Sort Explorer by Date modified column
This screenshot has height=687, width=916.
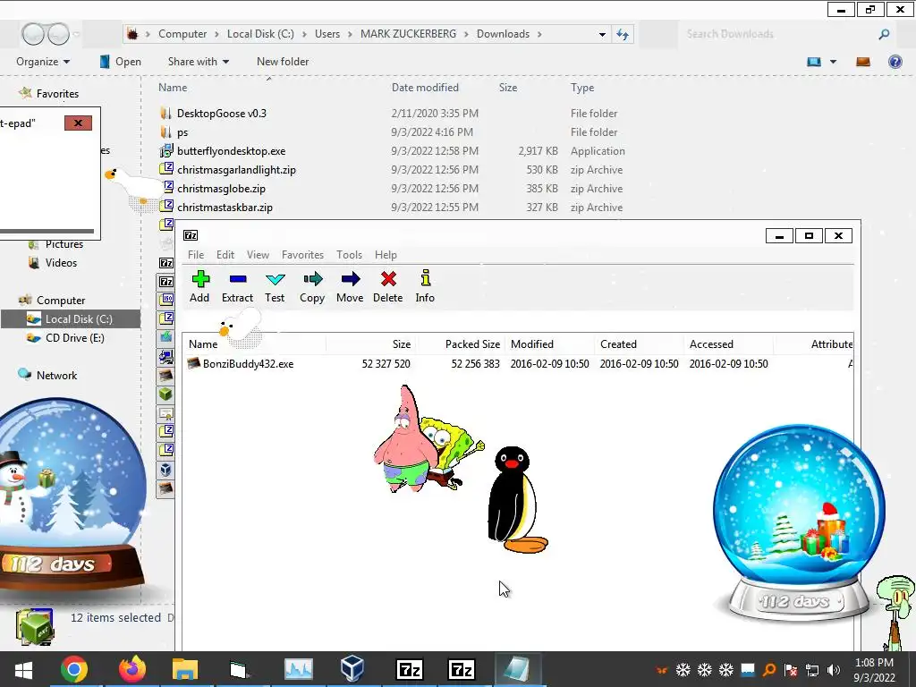pos(425,88)
